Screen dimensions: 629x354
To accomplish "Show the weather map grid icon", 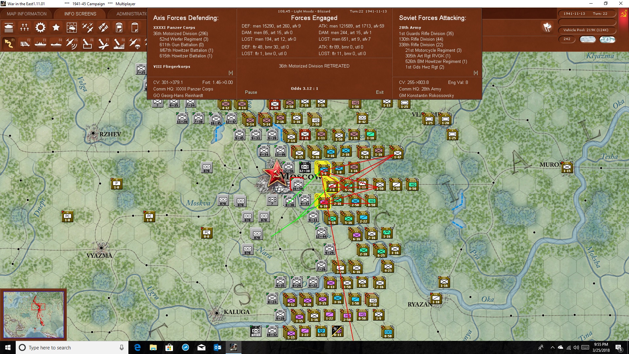I will pyautogui.click(x=72, y=28).
